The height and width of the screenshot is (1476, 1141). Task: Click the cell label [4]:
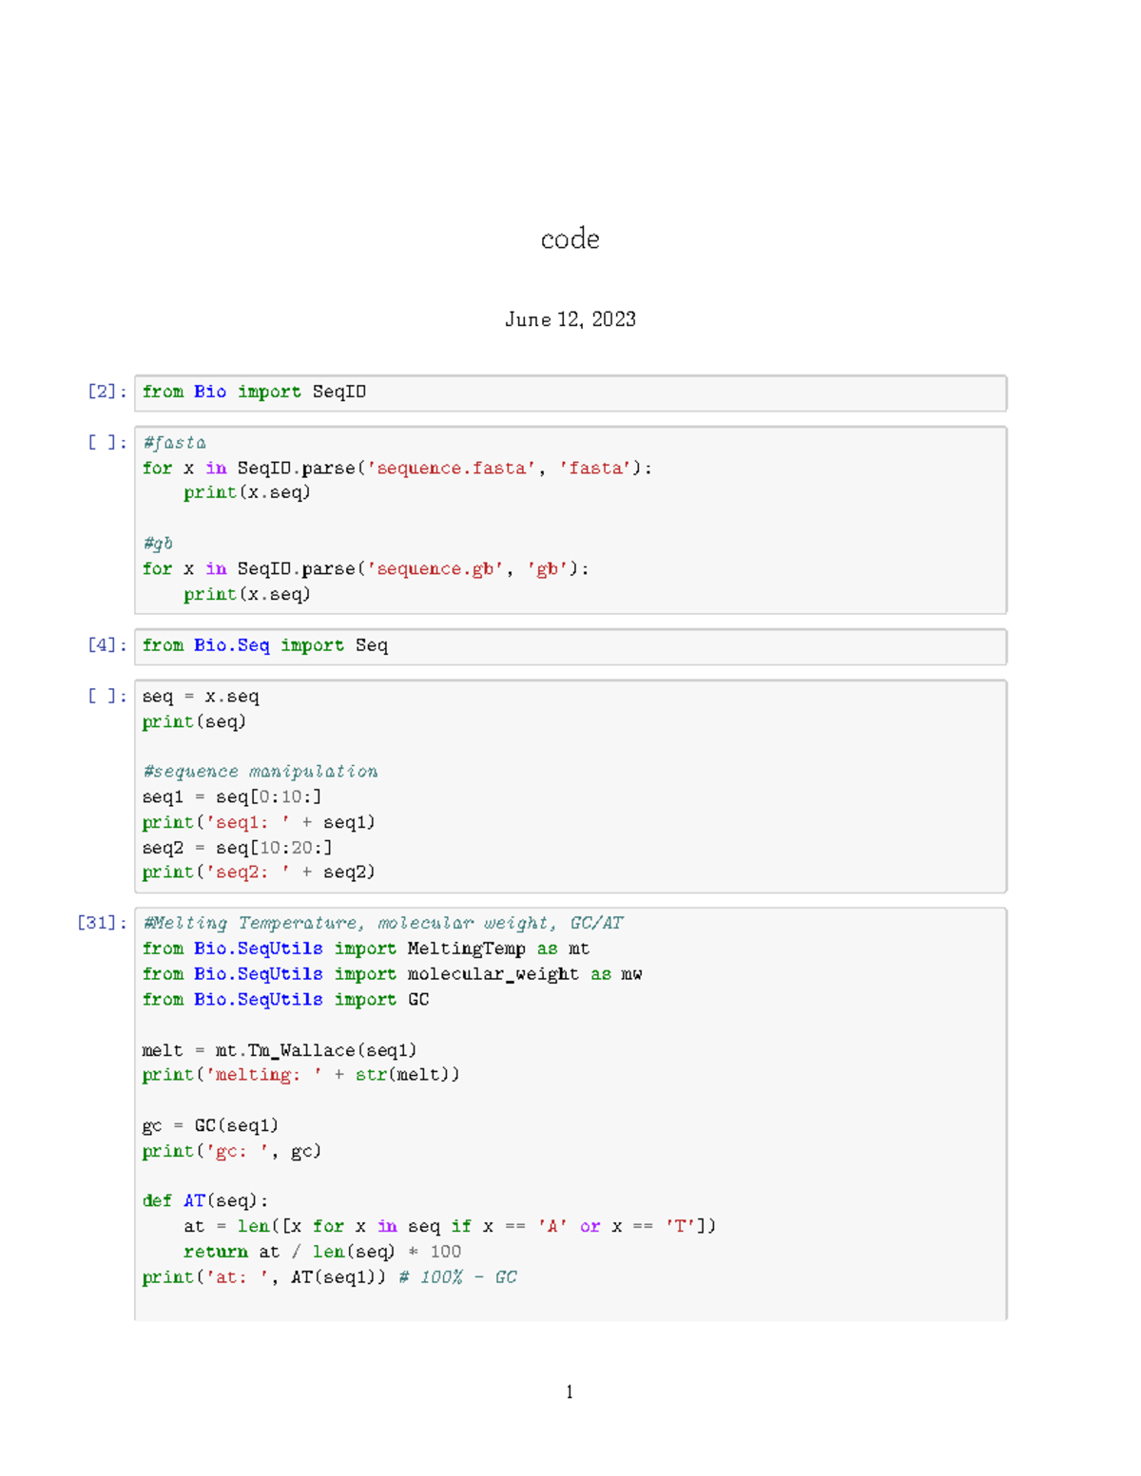104,644
